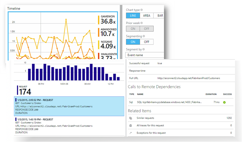The height and width of the screenshot is (142, 242).
Task: Open the 2:05:52 PM request entry
Action: (x=69, y=106)
